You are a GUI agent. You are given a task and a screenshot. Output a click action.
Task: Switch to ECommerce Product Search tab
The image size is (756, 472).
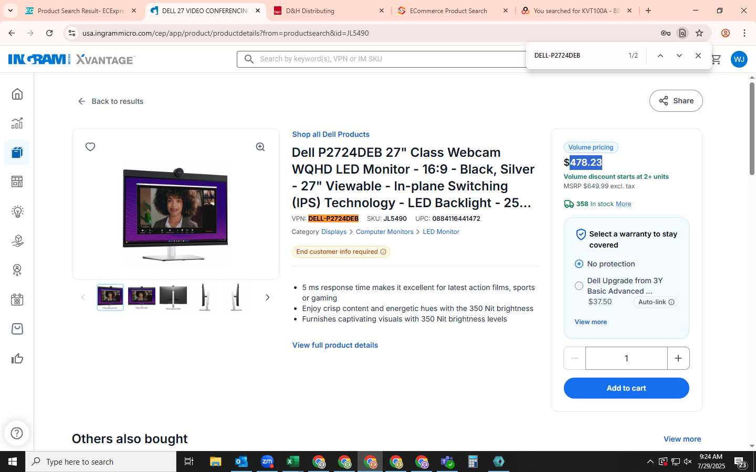pyautogui.click(x=452, y=10)
